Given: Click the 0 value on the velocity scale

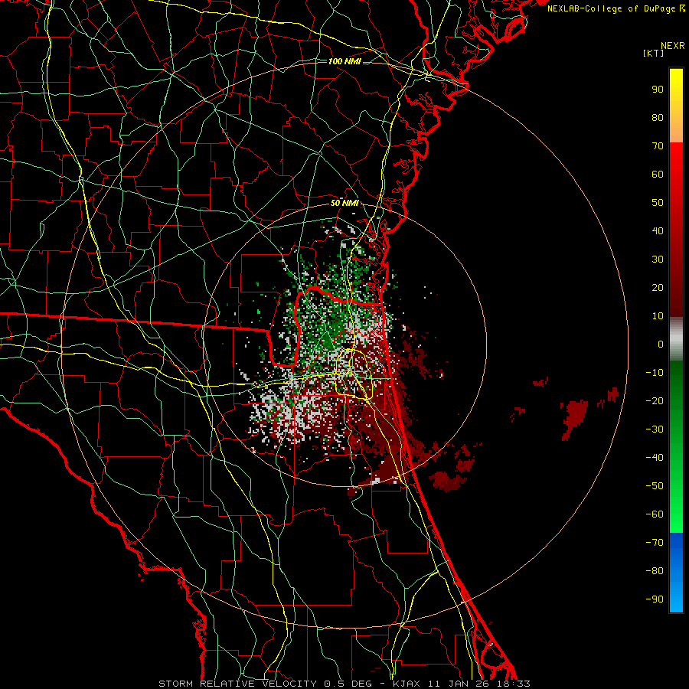Looking at the screenshot, I should (x=661, y=344).
